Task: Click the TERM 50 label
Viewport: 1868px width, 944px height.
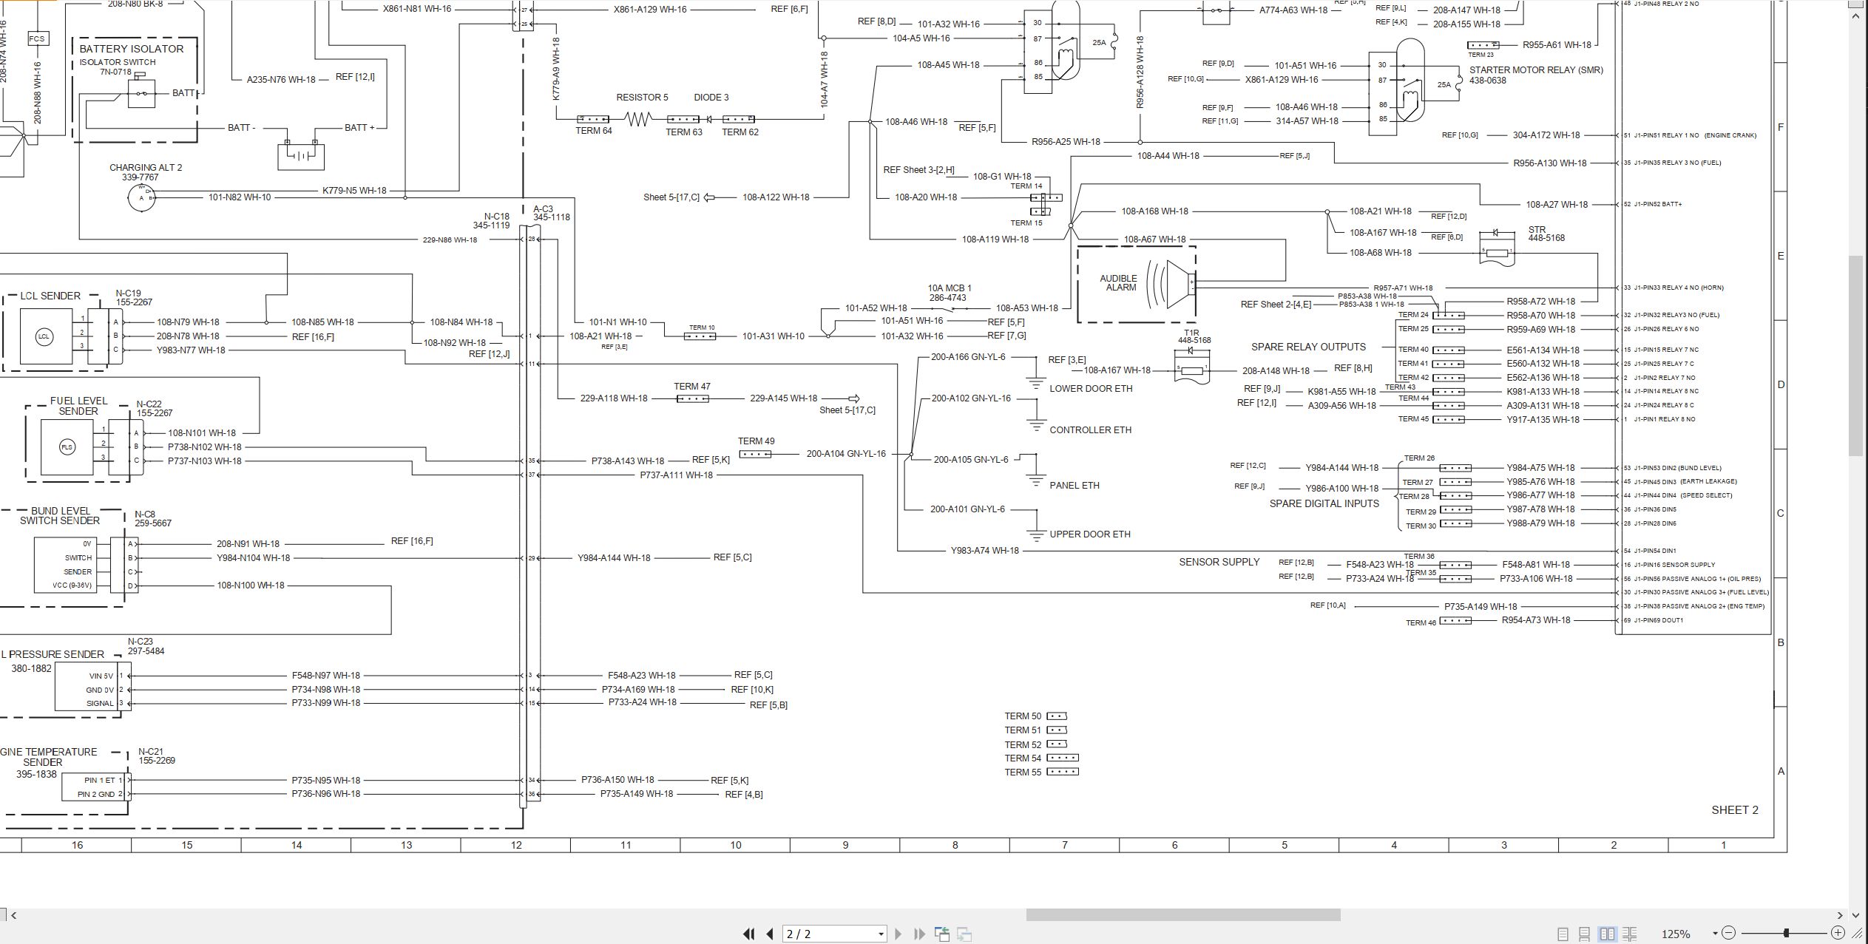Action: (1022, 716)
